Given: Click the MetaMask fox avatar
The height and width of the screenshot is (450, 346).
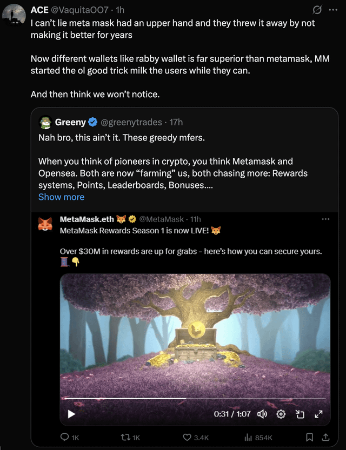Looking at the screenshot, I should [45, 224].
